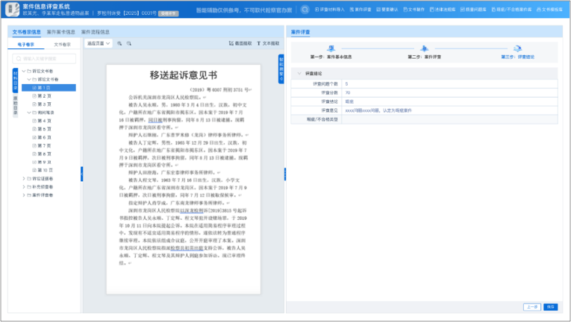Viewport: 571px width, 322px height.
Task: Click step two 案件评查 icon
Action: pos(424,48)
